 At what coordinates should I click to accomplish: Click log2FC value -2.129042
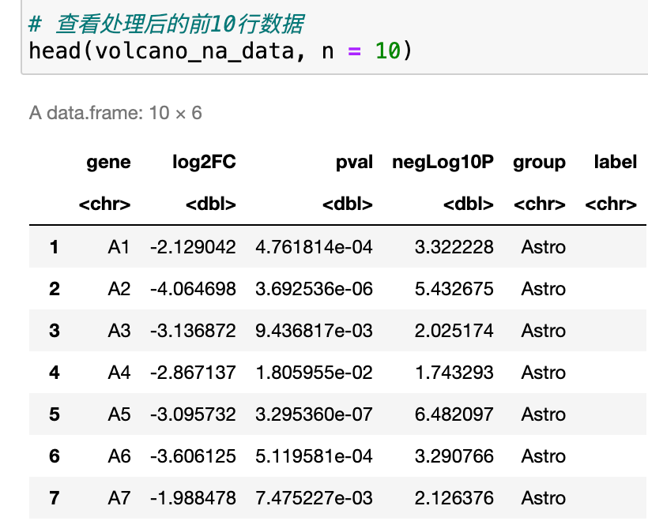193,247
